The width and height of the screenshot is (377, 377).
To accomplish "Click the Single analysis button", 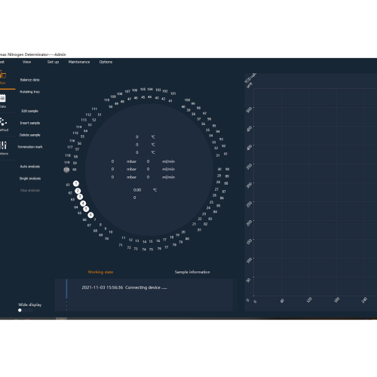I will tap(30, 179).
